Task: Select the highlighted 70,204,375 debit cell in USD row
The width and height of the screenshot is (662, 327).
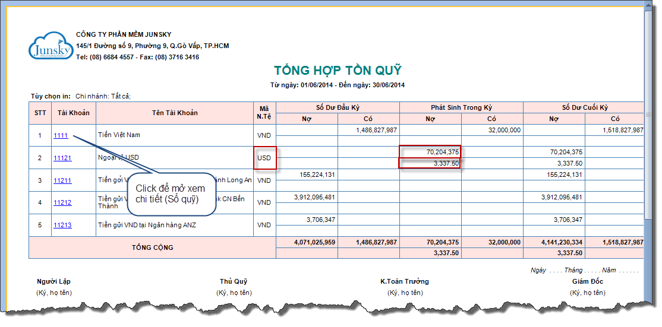Action: click(429, 153)
